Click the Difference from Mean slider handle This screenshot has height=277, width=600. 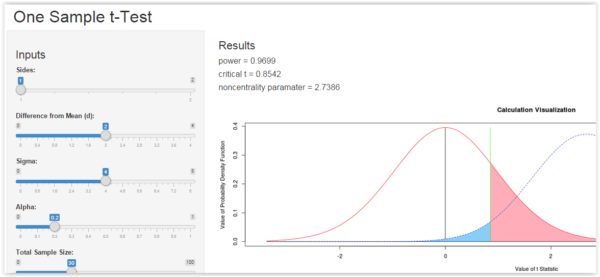(x=106, y=135)
